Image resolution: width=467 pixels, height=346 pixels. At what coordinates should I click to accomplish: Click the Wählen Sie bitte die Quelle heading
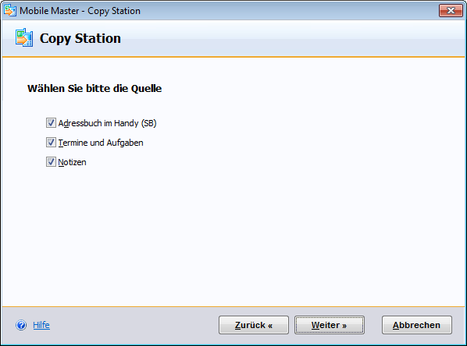tap(94, 89)
